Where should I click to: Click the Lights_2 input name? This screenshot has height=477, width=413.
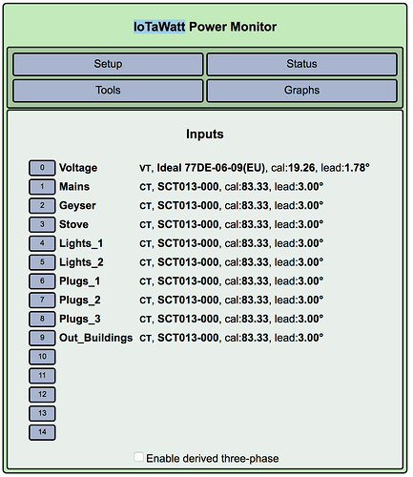point(81,262)
